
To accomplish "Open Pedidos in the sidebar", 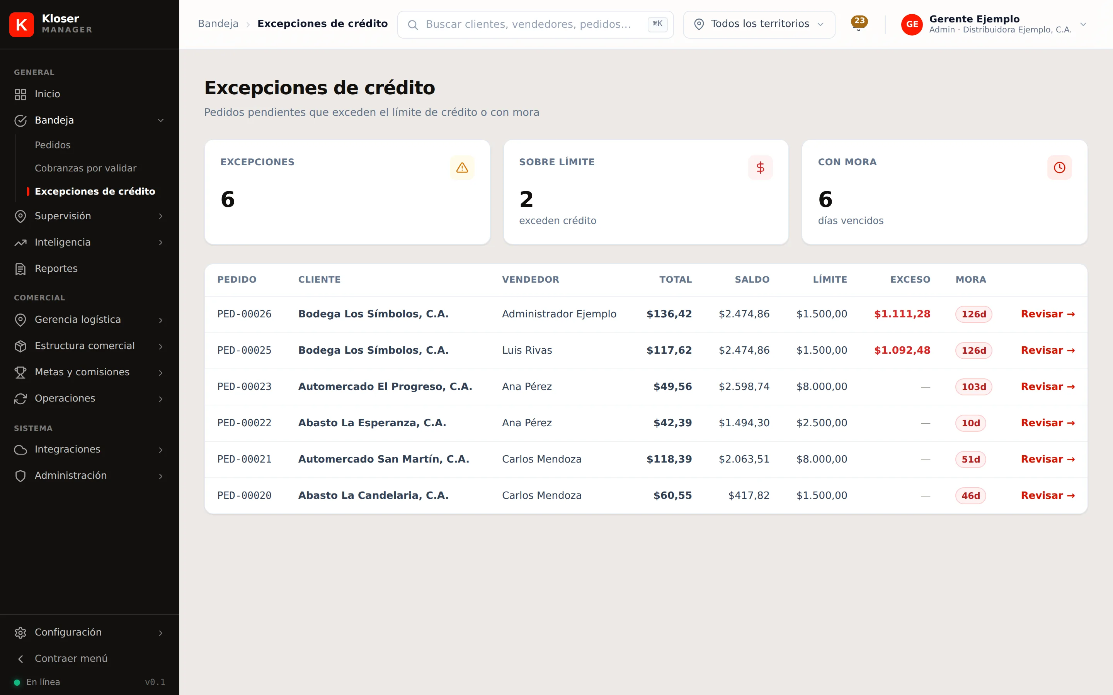I will (53, 145).
